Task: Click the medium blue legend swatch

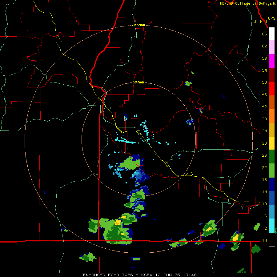Action: pyautogui.click(x=272, y=198)
